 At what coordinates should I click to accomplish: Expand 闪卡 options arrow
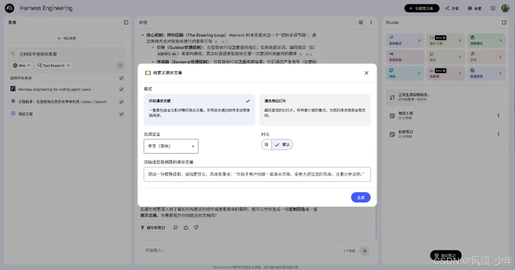coord(500,57)
